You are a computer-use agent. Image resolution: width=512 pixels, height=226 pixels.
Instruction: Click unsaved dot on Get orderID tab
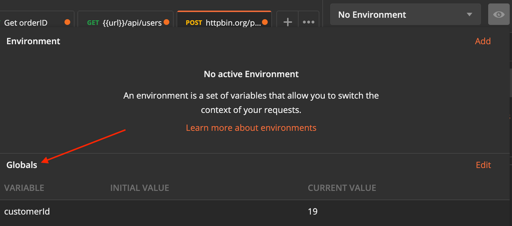[x=67, y=22]
